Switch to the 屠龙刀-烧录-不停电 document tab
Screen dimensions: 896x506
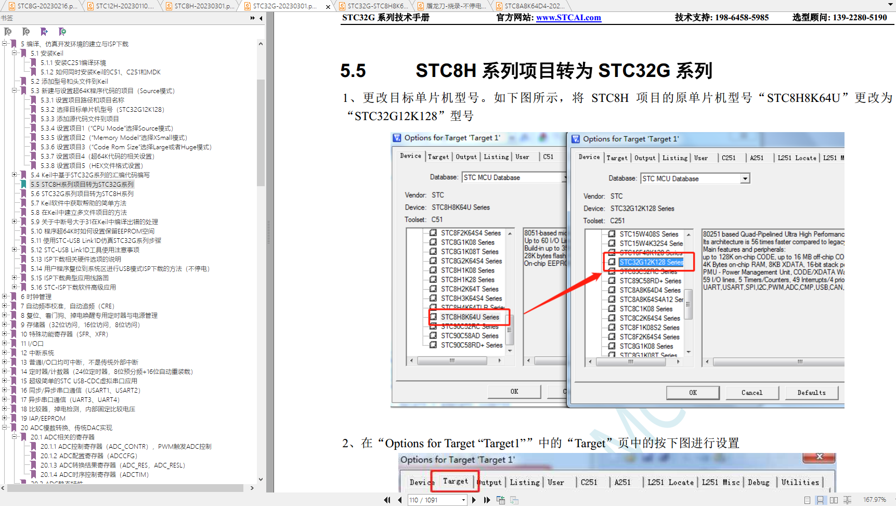452,6
